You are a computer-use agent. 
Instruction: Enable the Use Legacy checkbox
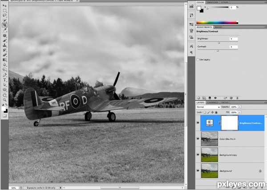pos(198,59)
